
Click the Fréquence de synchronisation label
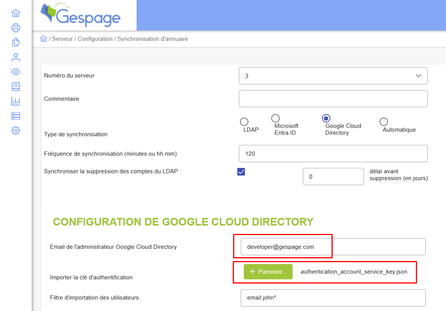pyautogui.click(x=110, y=154)
